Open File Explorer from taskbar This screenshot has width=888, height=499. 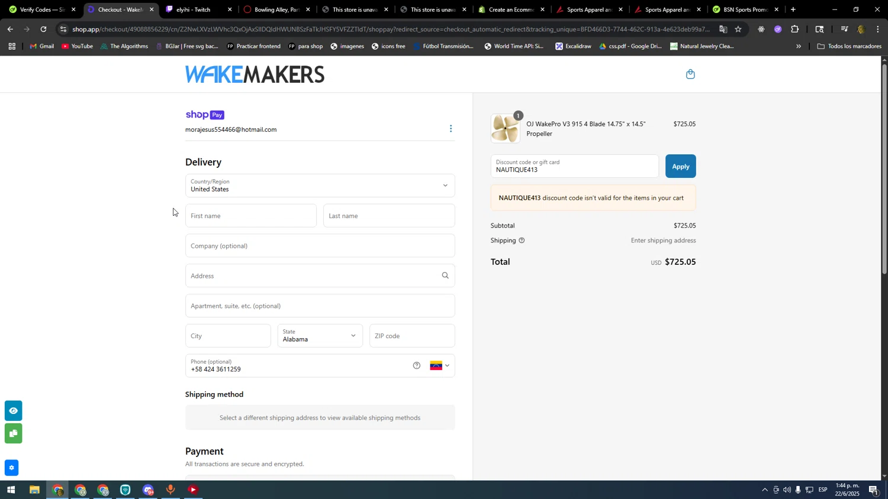point(34,490)
